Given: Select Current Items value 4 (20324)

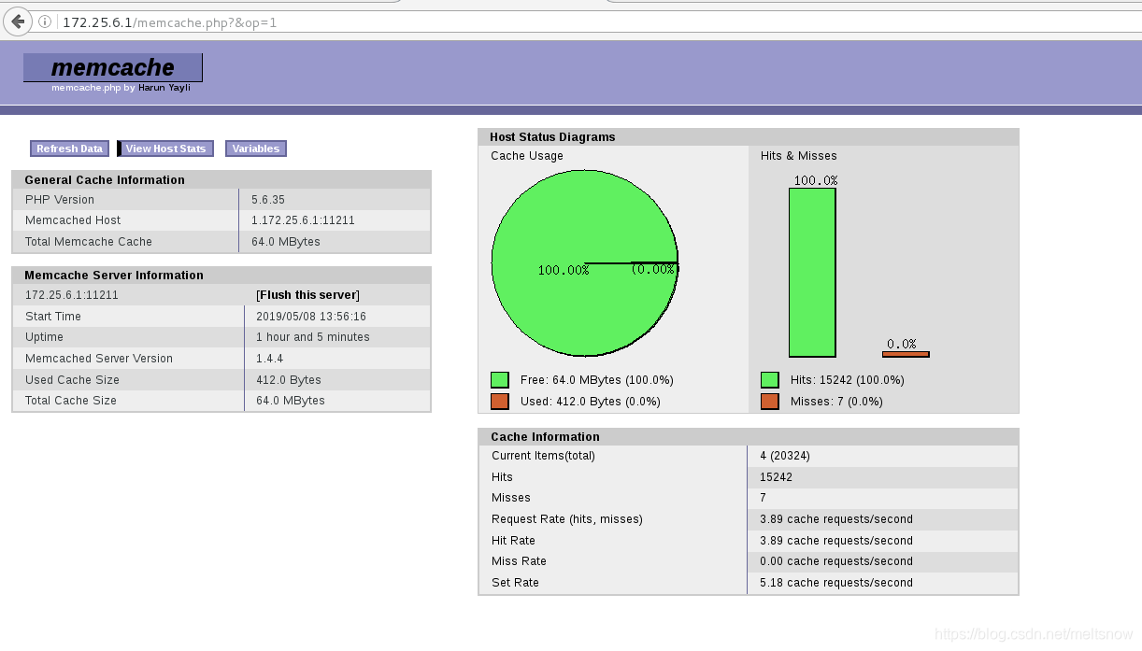Looking at the screenshot, I should coord(785,456).
